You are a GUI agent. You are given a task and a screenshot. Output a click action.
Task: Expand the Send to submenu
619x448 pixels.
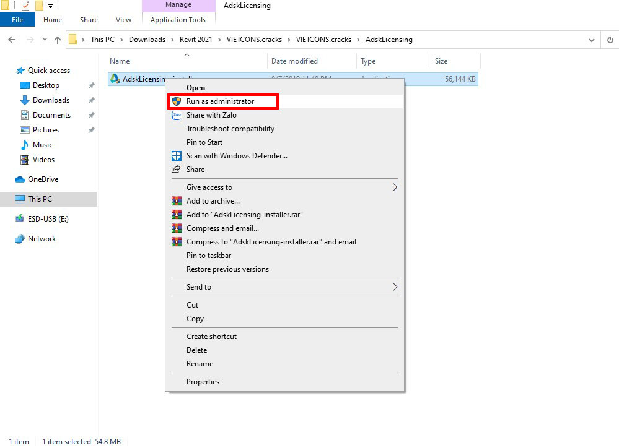(395, 287)
